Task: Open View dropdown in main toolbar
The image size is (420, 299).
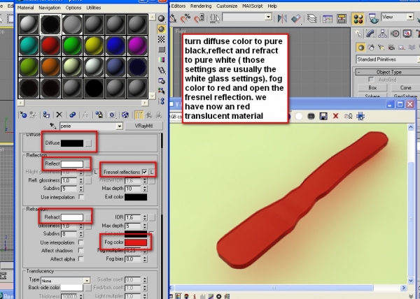Action: pyautogui.click(x=410, y=17)
